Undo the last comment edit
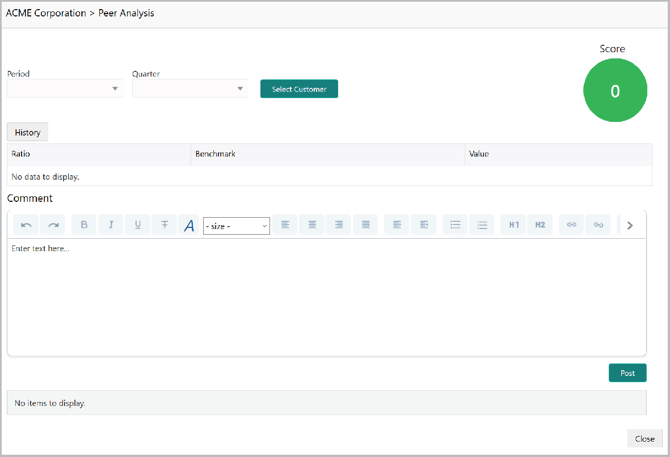 26,225
